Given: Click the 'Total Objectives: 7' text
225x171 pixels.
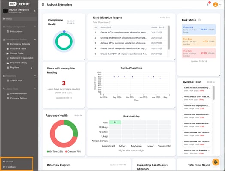Looking at the screenshot, I should (102, 22).
